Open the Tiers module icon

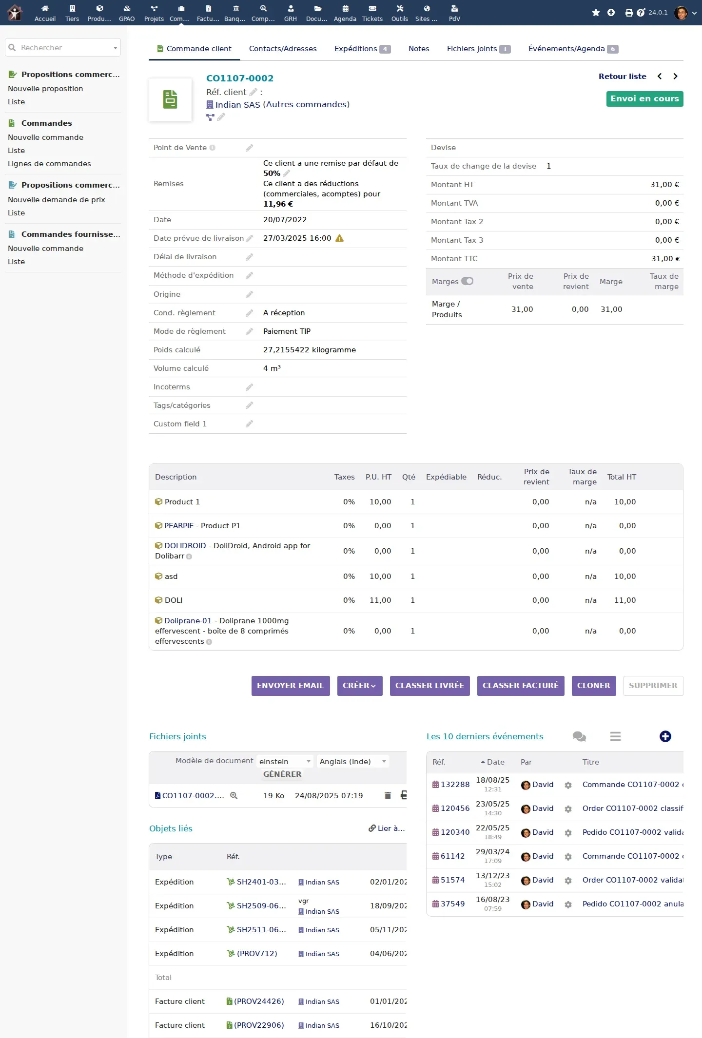click(72, 9)
